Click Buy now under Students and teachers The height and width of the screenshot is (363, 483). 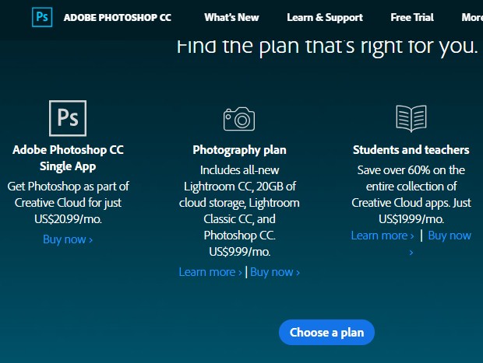[x=450, y=236]
